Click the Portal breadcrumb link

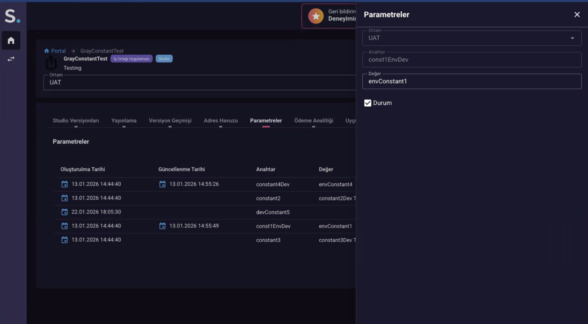(x=58, y=51)
